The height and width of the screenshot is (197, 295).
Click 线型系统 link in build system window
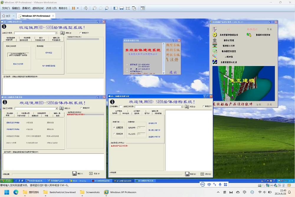click(x=173, y=45)
